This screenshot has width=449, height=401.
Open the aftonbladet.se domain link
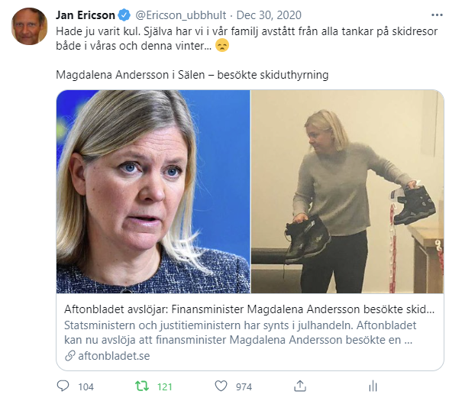point(114,356)
